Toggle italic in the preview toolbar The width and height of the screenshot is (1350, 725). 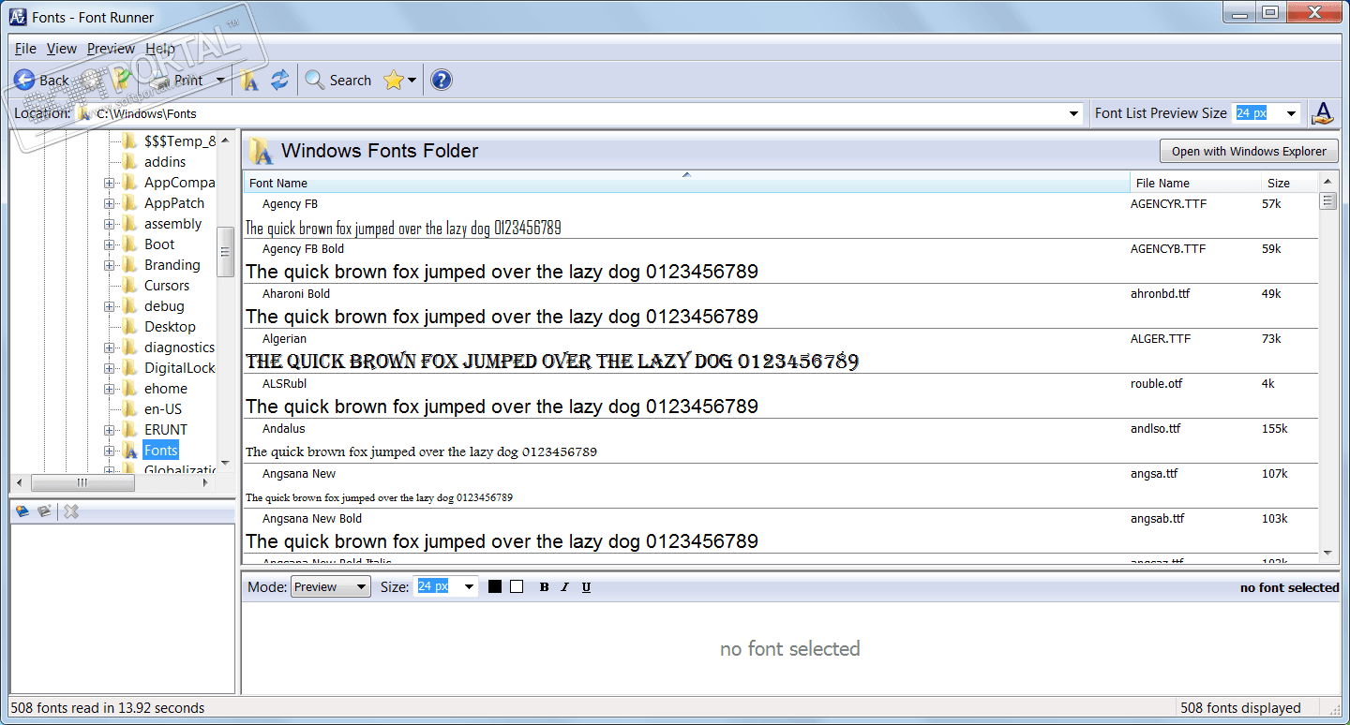pyautogui.click(x=564, y=587)
